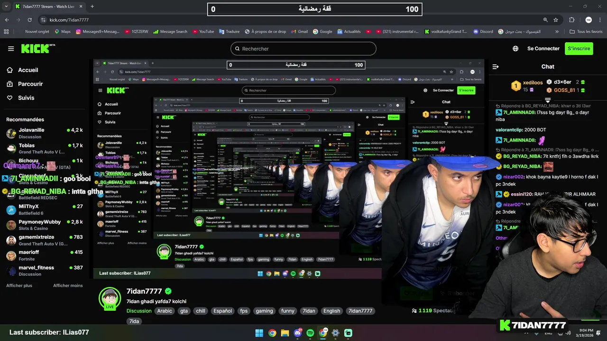Open the Discord bookmark
Image resolution: width=607 pixels, height=341 pixels.
483,32
